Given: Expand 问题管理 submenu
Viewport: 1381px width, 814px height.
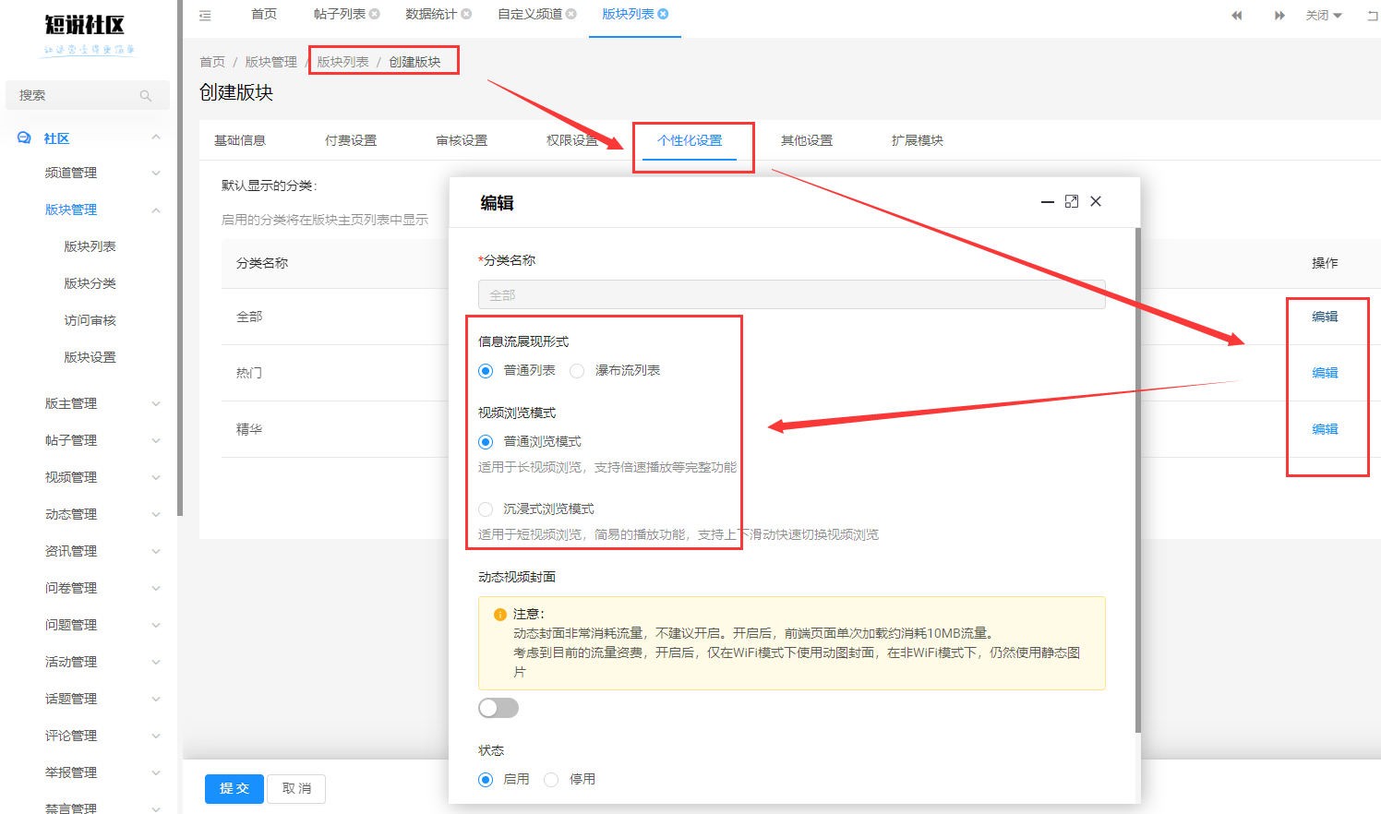Looking at the screenshot, I should (156, 625).
